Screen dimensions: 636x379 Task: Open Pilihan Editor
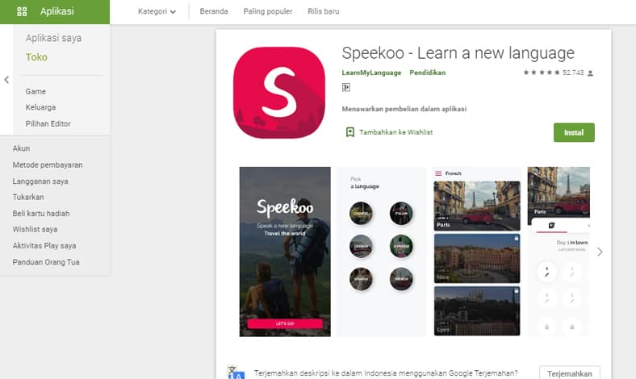[48, 123]
